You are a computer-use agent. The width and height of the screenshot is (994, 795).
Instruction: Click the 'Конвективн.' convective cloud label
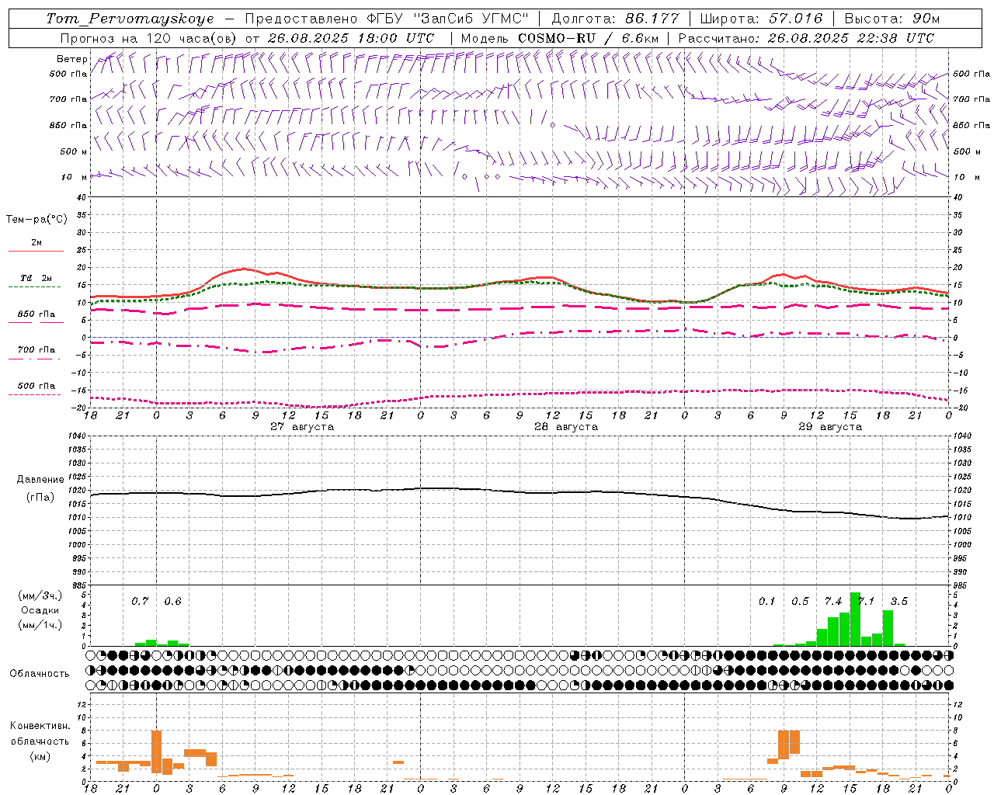tap(40, 726)
